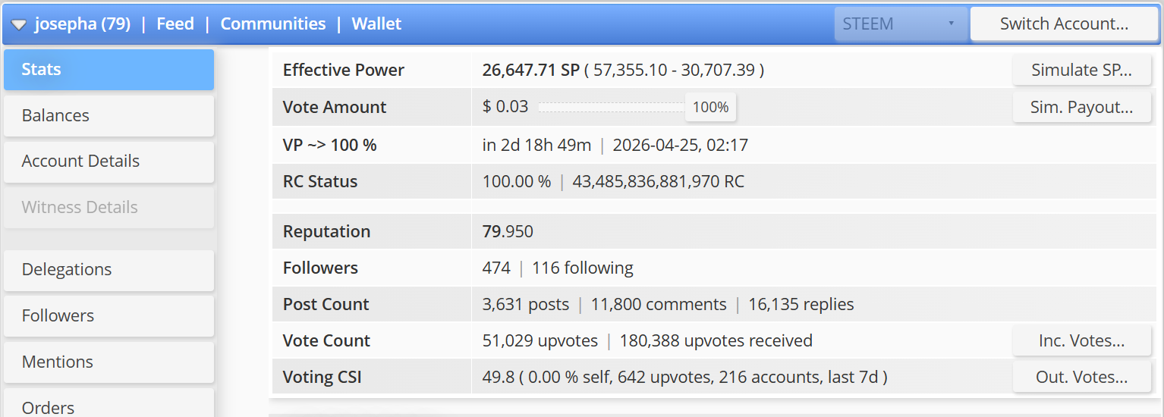Click the Switch Account button
Screen dimensions: 1164x417
(1064, 24)
